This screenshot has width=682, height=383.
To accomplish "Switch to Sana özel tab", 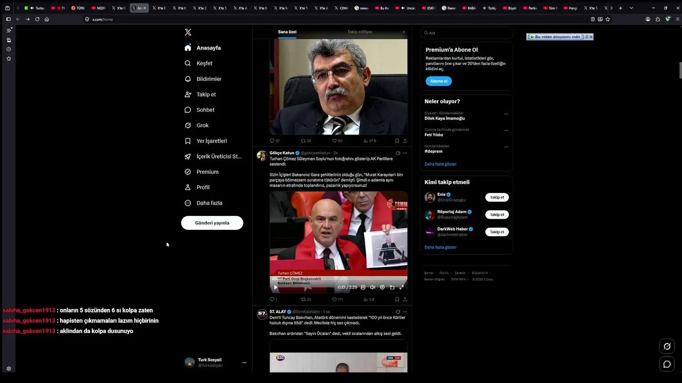I will pos(287,32).
